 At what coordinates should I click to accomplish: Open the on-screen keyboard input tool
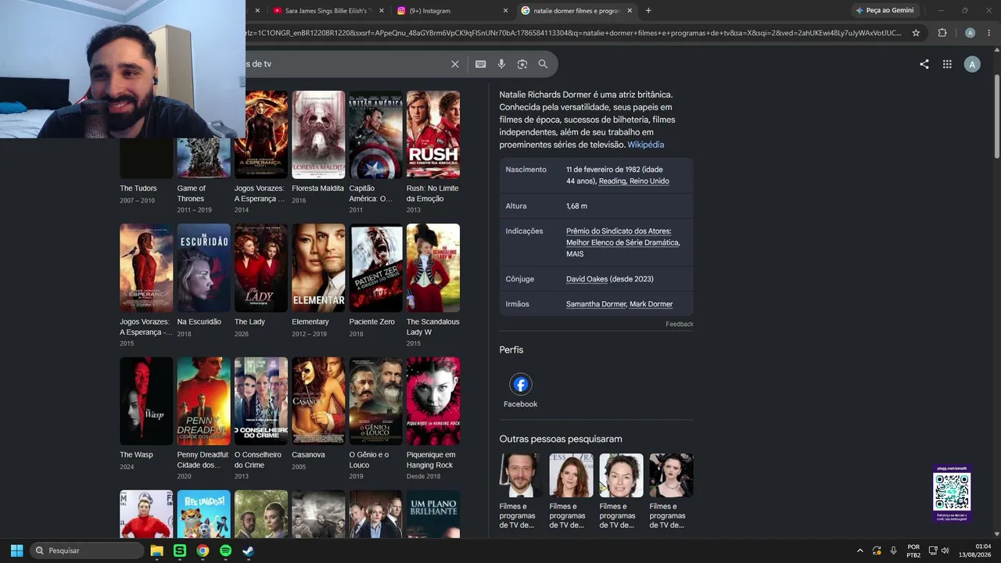click(480, 64)
